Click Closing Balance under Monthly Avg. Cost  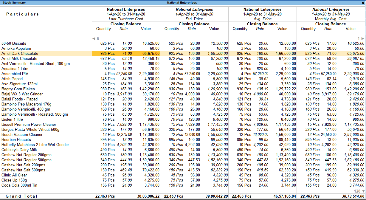pyautogui.click(x=331, y=24)
